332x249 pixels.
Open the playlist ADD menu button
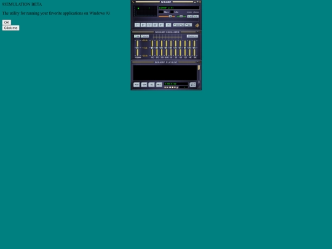tap(136, 85)
